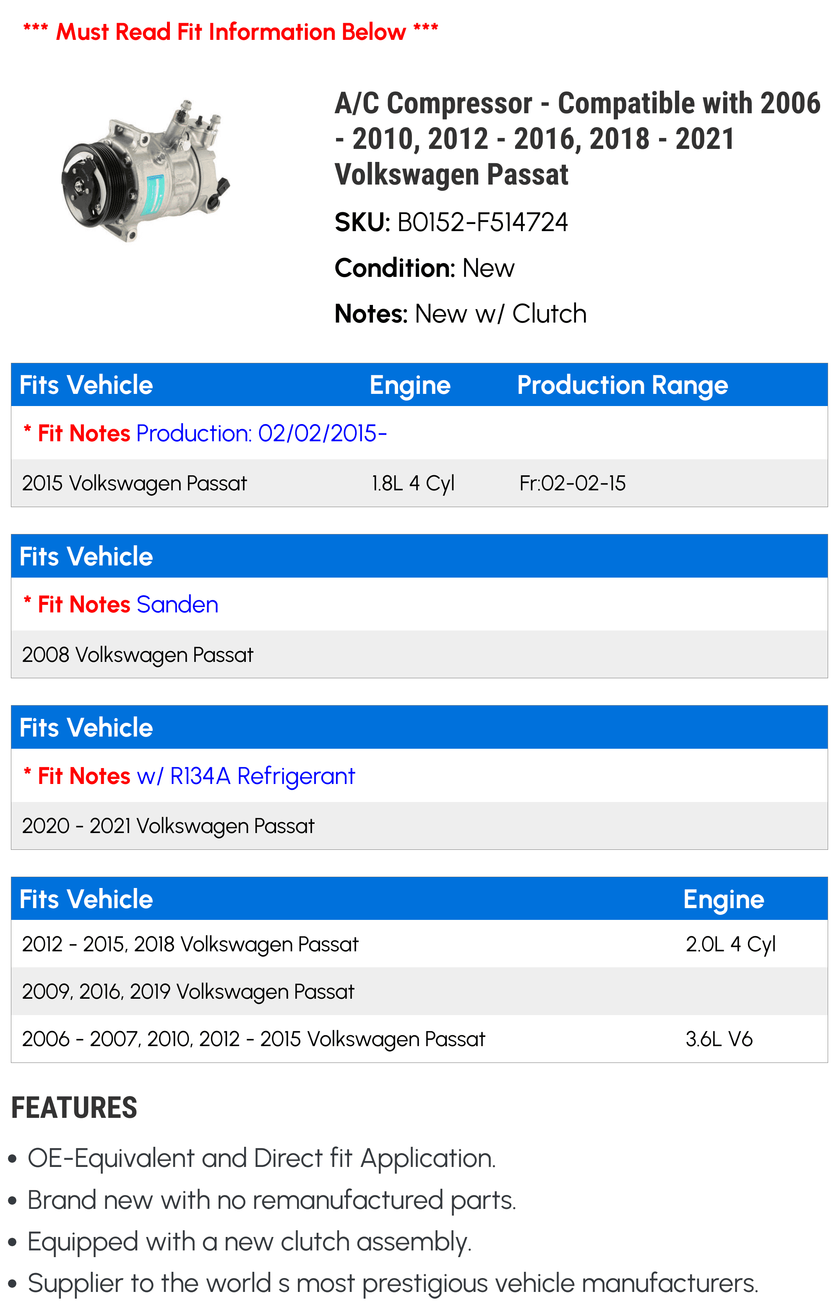Click the 1.8L 4 Cyl engine cell
The width and height of the screenshot is (839, 1315).
click(x=413, y=483)
